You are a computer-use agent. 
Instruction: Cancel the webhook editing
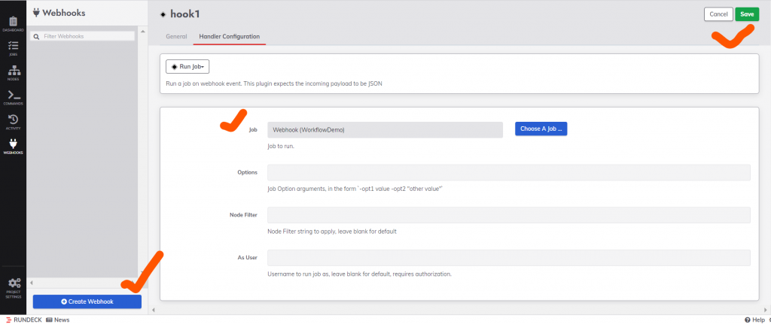click(x=718, y=14)
